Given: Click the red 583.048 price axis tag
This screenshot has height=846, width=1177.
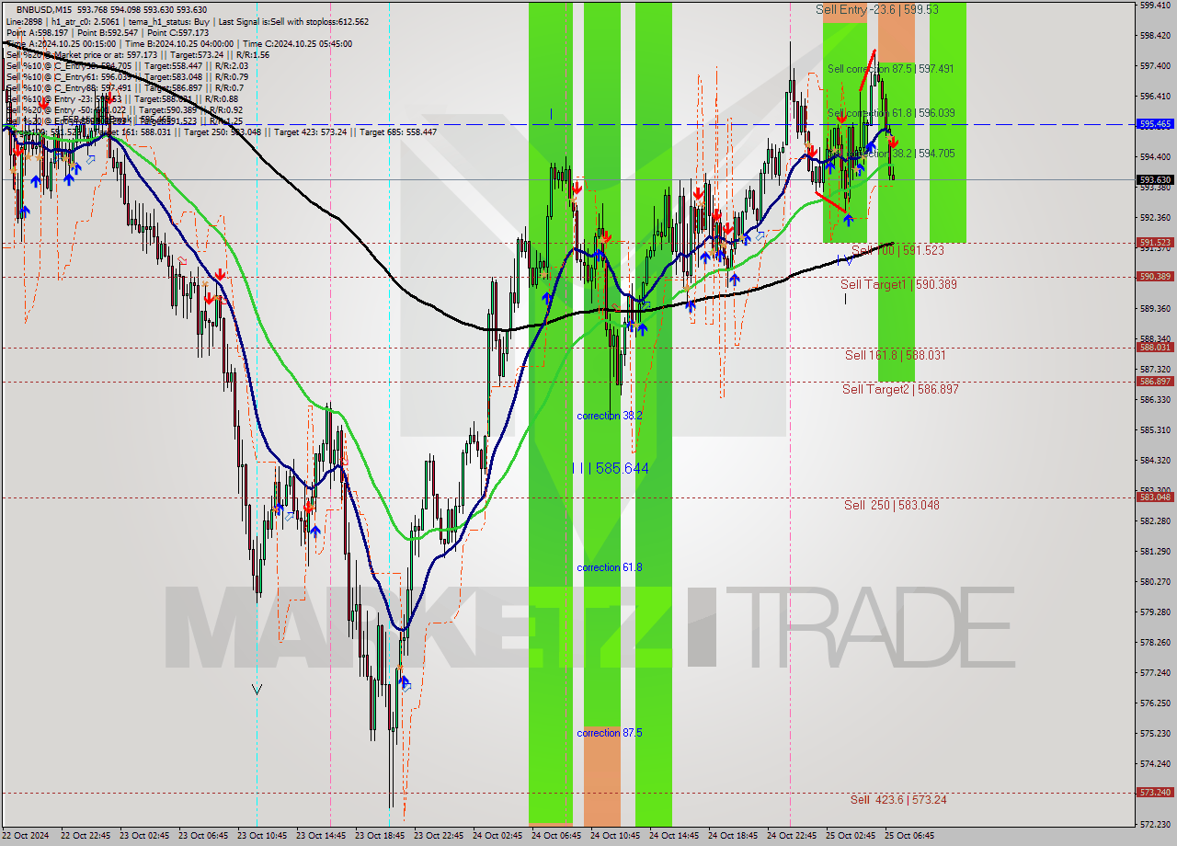Looking at the screenshot, I should pos(1155,497).
